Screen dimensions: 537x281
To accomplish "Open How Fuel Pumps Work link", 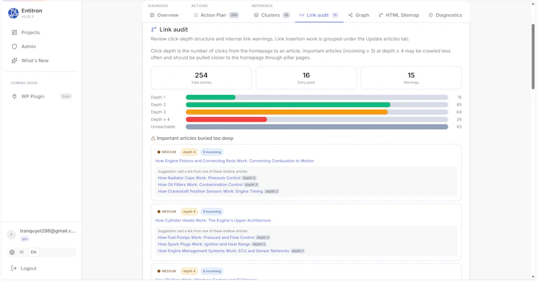I will coord(206,238).
